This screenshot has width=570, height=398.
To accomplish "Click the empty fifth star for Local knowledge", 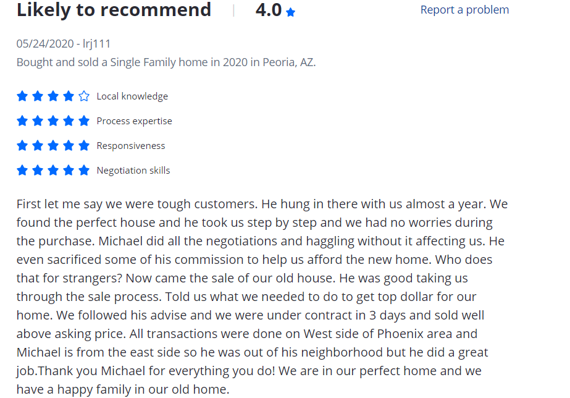I will coord(84,96).
